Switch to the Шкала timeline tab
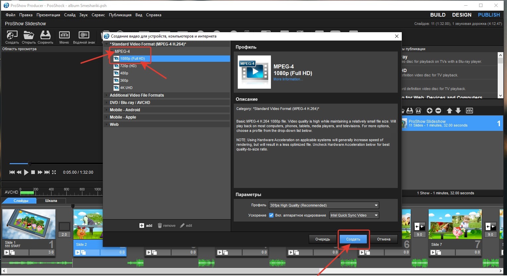The image size is (507, 276). (x=51, y=201)
